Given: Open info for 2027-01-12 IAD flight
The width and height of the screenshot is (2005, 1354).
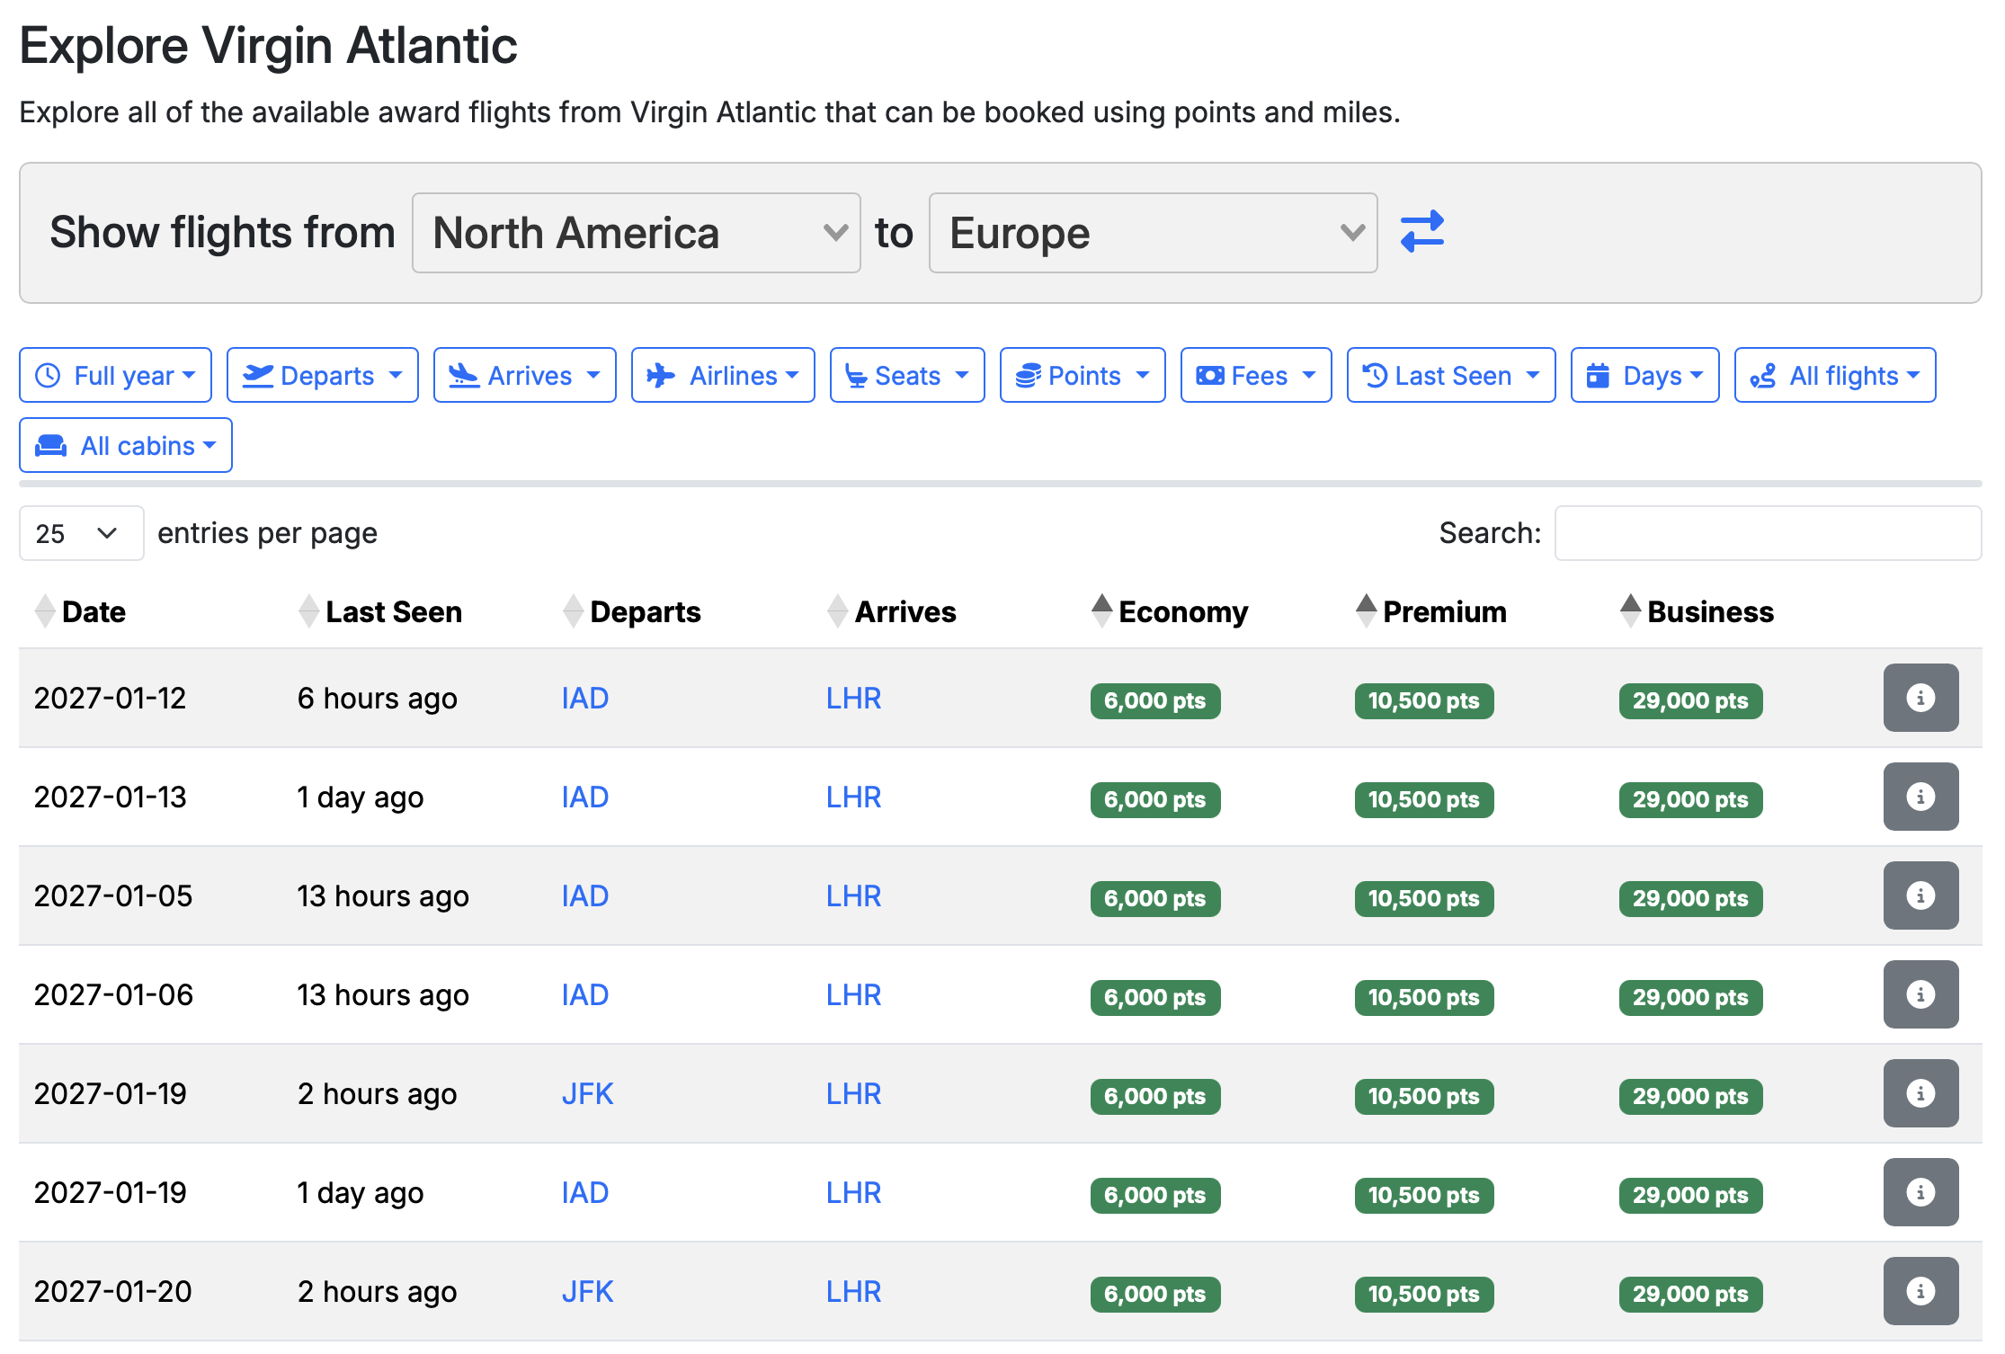Looking at the screenshot, I should [1920, 698].
